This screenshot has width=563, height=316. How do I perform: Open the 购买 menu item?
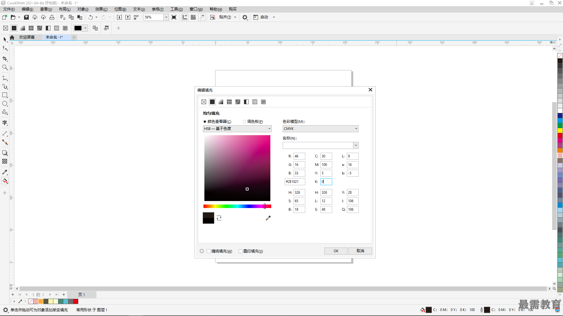(x=233, y=9)
